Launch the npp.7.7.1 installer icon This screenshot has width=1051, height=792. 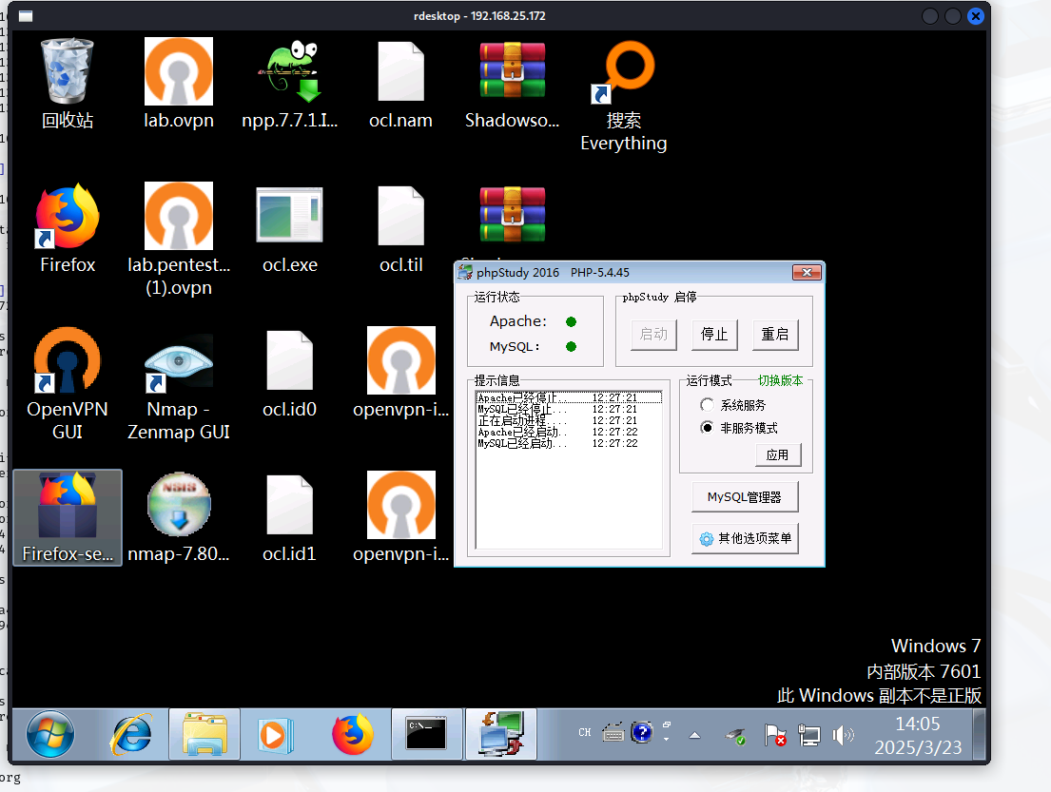289,83
